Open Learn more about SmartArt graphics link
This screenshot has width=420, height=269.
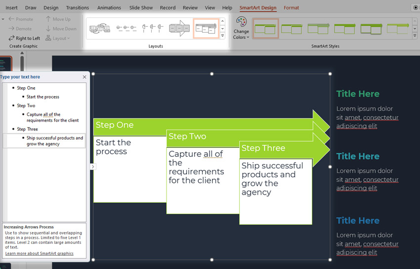point(39,253)
